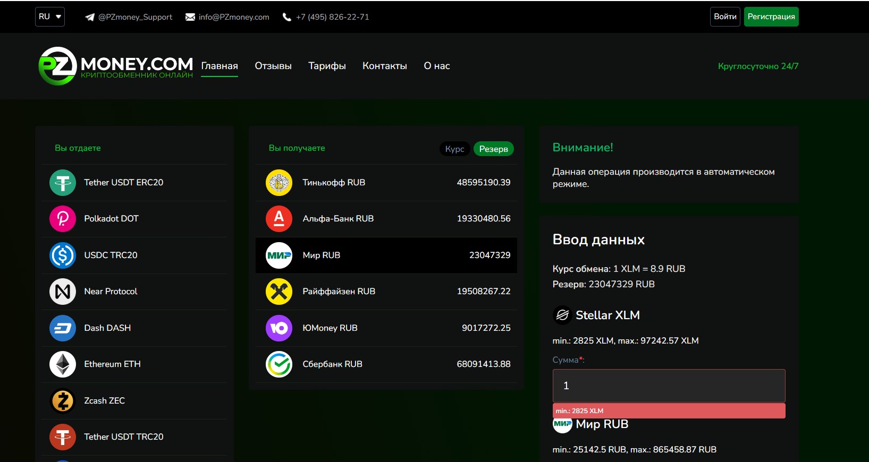Open the RU language dropdown
The width and height of the screenshot is (869, 462).
click(50, 17)
